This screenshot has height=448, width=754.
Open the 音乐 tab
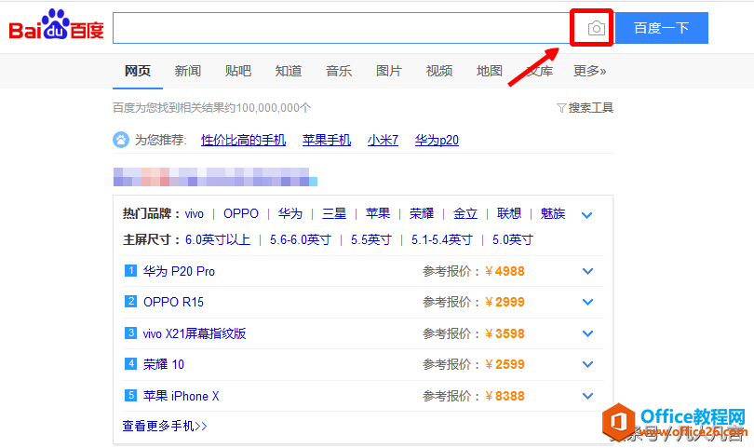pyautogui.click(x=339, y=71)
